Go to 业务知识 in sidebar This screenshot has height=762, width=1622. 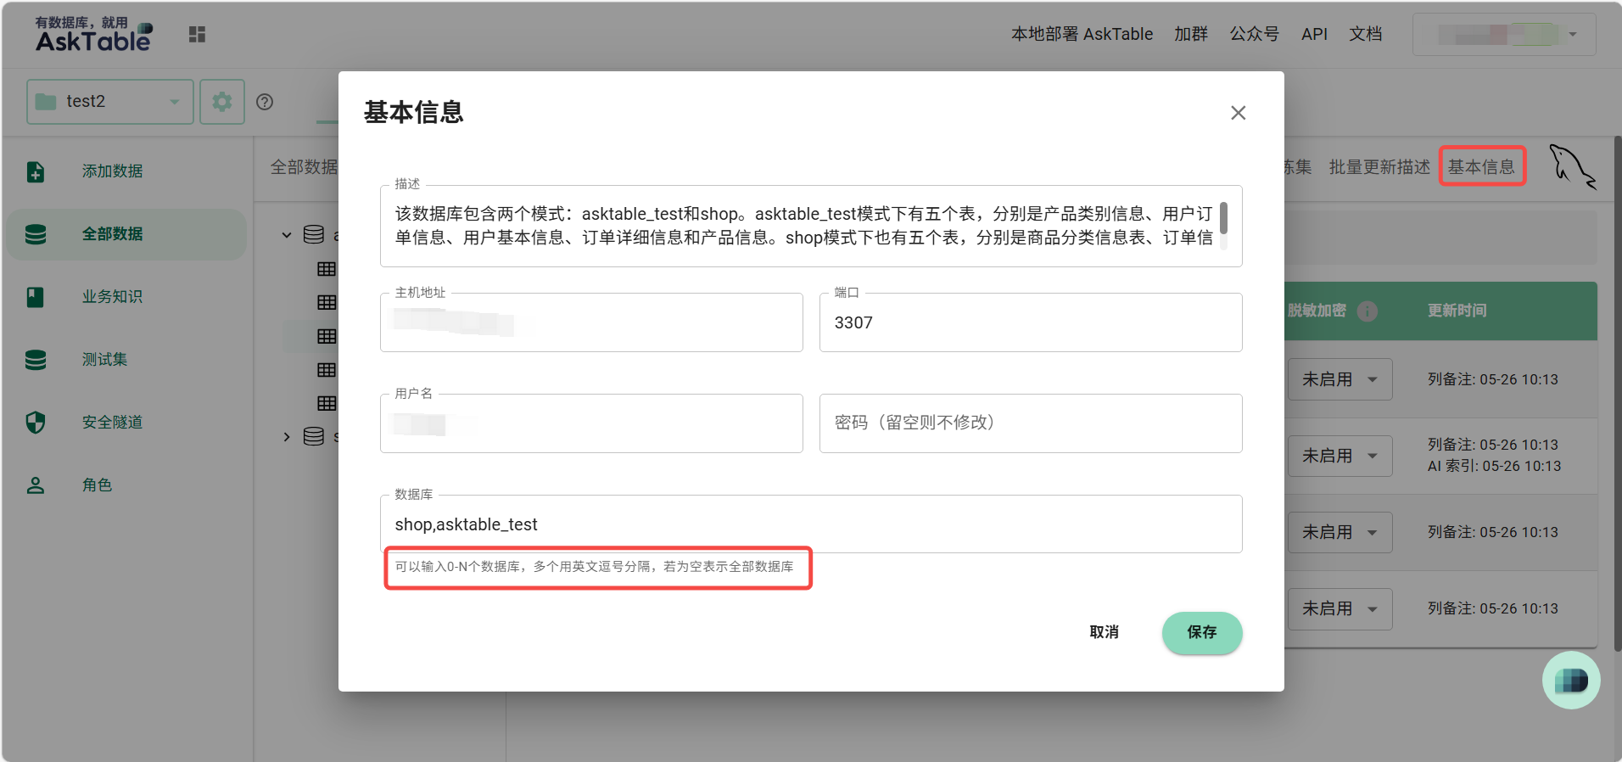point(112,297)
